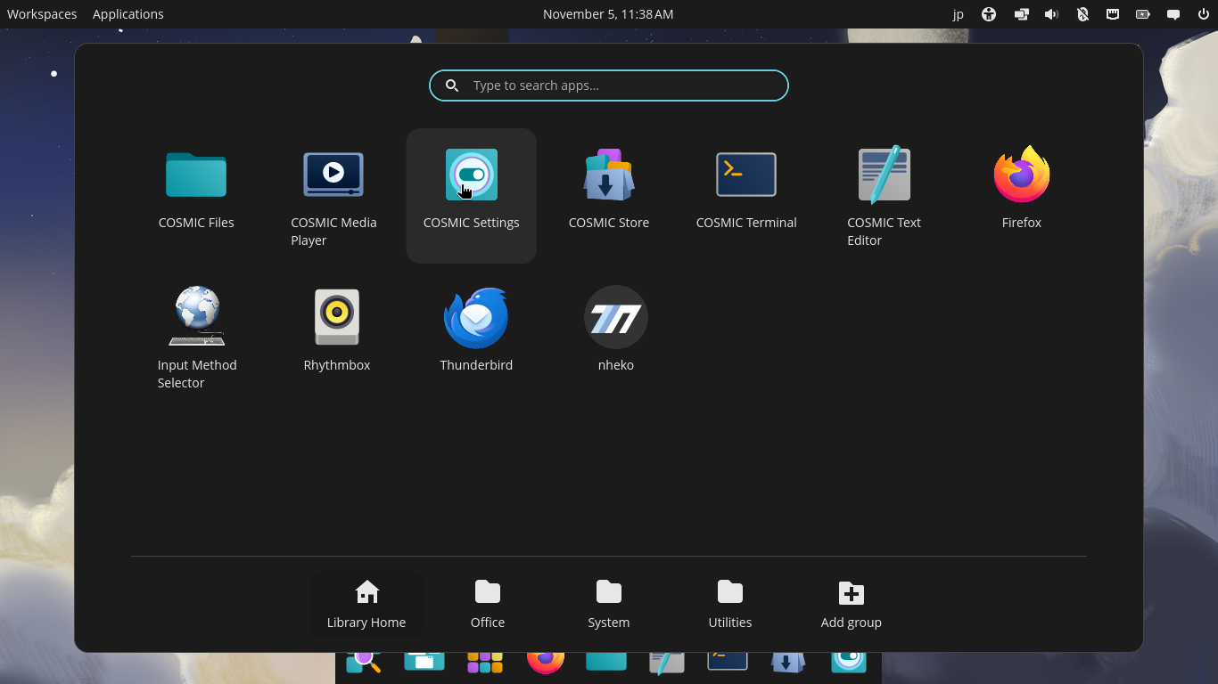
Task: Click the Files folder icon in the dock
Action: pos(606,662)
